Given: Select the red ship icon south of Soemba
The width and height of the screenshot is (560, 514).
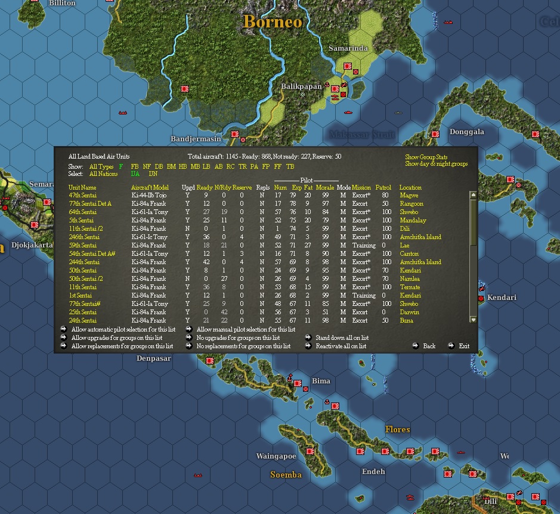Looking at the screenshot, I should tap(198, 475).
